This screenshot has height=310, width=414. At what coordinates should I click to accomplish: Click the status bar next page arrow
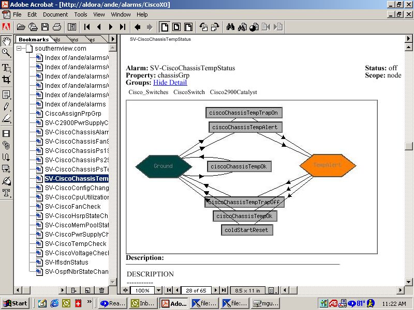[x=216, y=290]
